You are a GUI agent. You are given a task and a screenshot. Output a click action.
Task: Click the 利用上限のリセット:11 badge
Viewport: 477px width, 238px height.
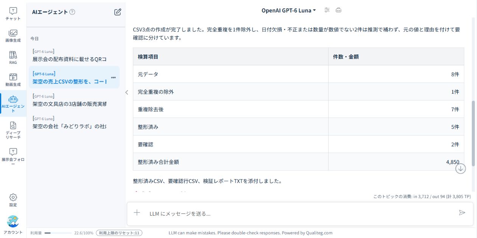point(119,233)
